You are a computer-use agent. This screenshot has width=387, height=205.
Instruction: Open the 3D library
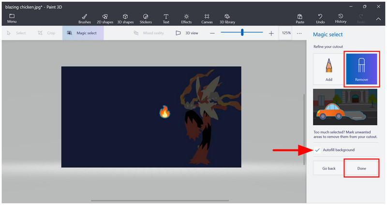pos(227,18)
